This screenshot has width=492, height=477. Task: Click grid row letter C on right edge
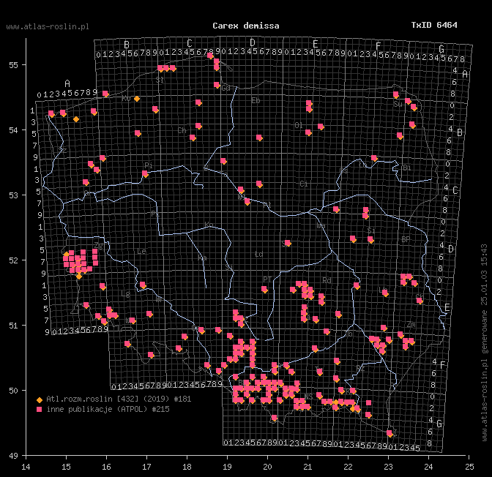455,190
